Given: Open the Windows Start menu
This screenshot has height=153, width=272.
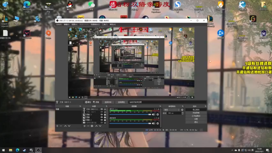Looking at the screenshot, I should tap(3, 150).
